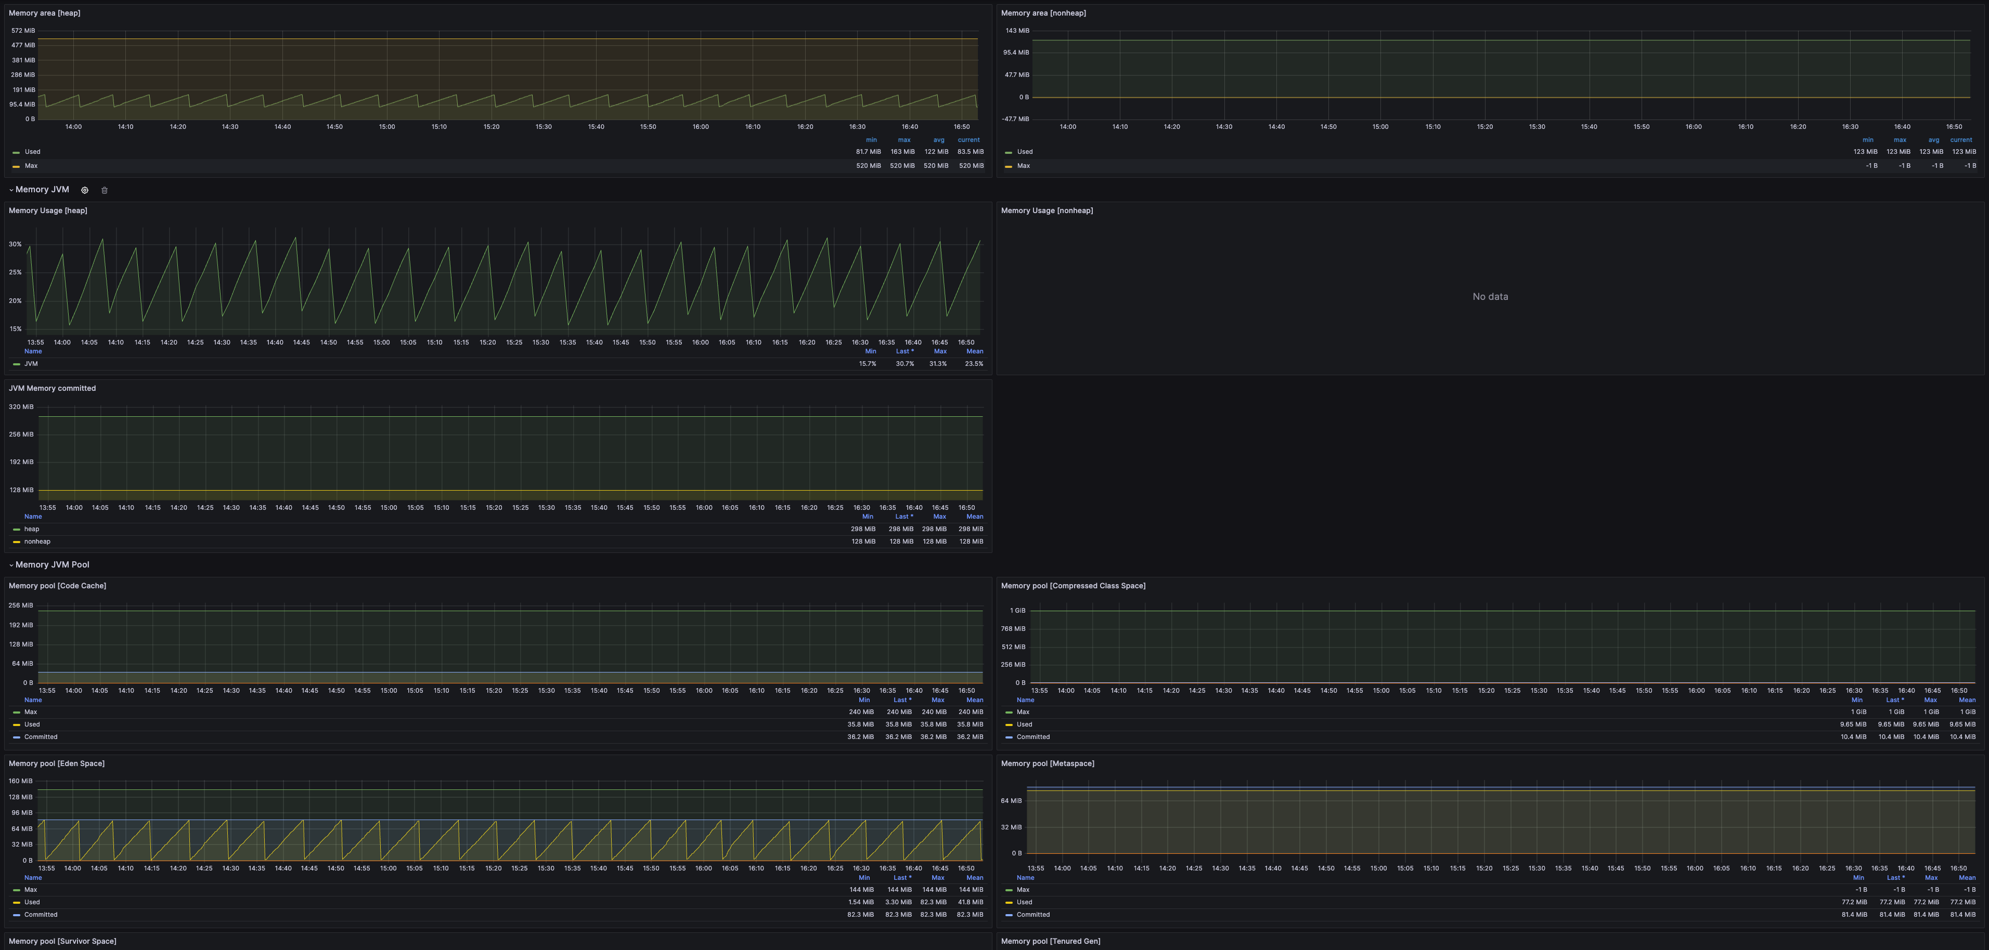This screenshot has width=1989, height=950.
Task: Open Memory JVM row settings gear
Action: coord(85,190)
